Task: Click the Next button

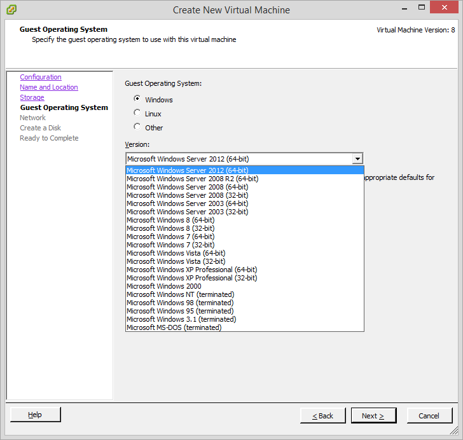Action: coord(373,416)
